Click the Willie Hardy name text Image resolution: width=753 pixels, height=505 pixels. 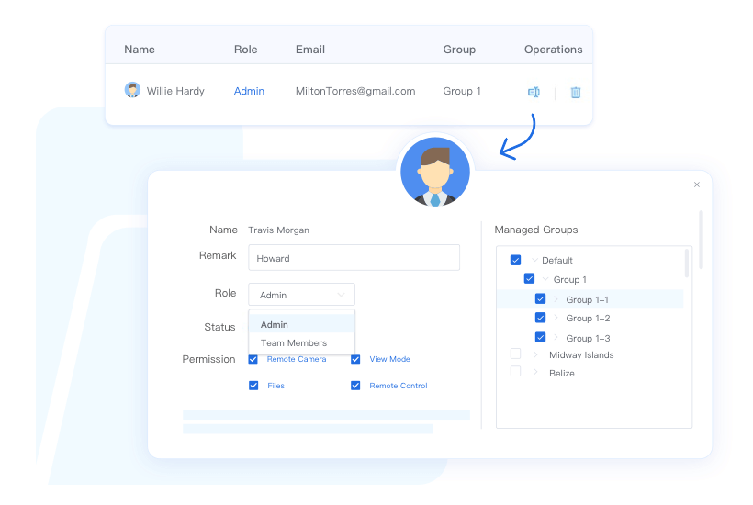coord(175,91)
